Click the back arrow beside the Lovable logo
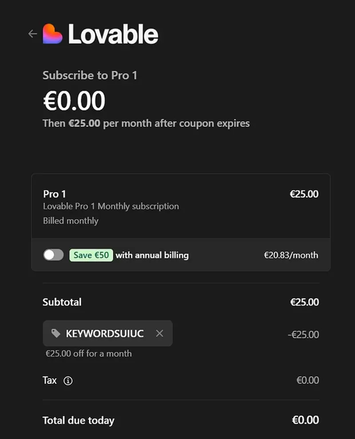This screenshot has width=355, height=439. (x=32, y=34)
